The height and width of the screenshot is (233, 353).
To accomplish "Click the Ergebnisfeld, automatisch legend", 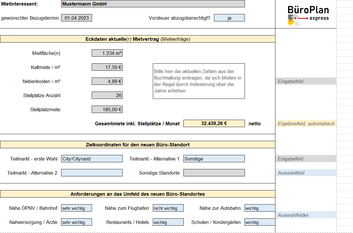I will pyautogui.click(x=306, y=124).
